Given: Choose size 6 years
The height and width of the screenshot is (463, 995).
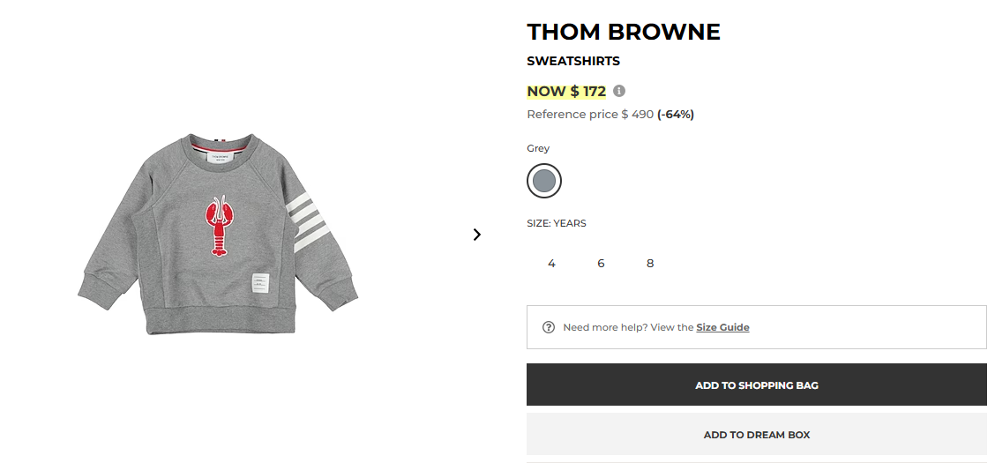Looking at the screenshot, I should 601,263.
